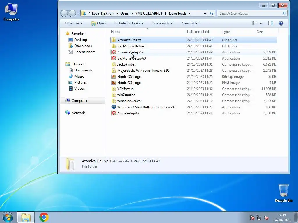Expand the view options dropdown arrow
Image resolution: width=298 pixels, height=223 pixels.
click(x=261, y=23)
